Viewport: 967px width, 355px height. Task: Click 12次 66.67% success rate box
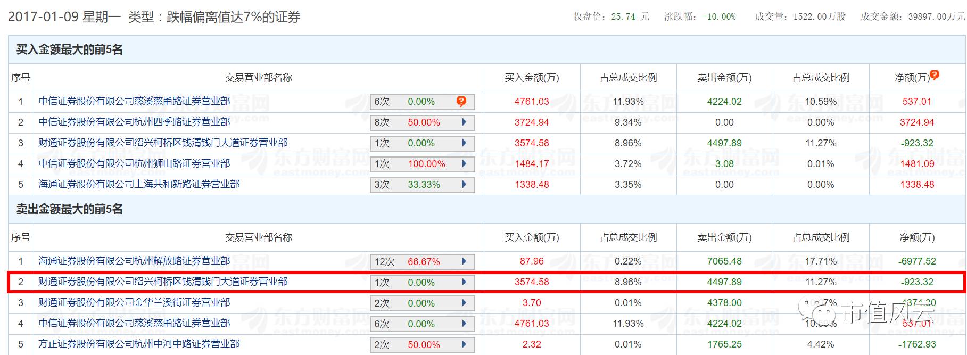pyautogui.click(x=423, y=261)
